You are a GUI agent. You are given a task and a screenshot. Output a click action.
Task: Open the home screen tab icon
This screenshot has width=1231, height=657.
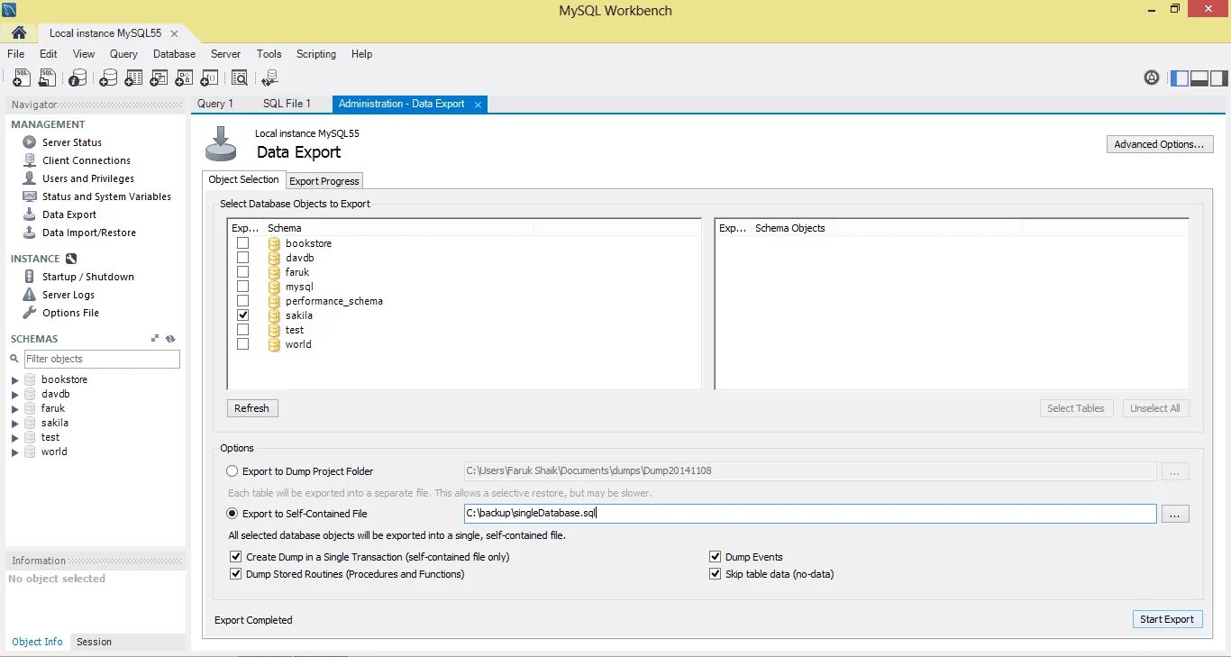click(19, 33)
